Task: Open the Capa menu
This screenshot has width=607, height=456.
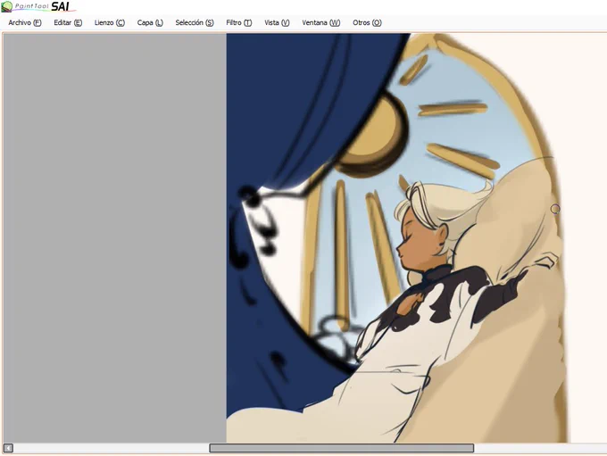Action: tap(150, 23)
